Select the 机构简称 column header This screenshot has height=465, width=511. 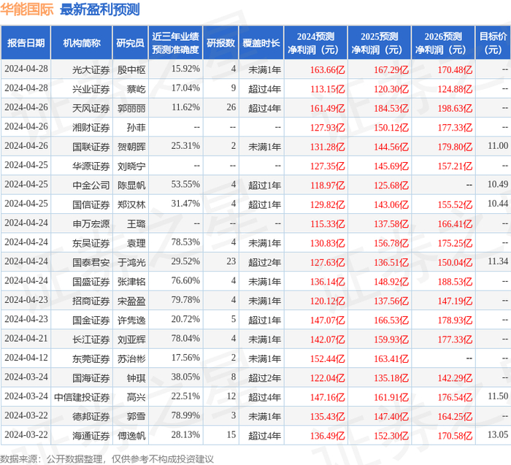point(82,43)
